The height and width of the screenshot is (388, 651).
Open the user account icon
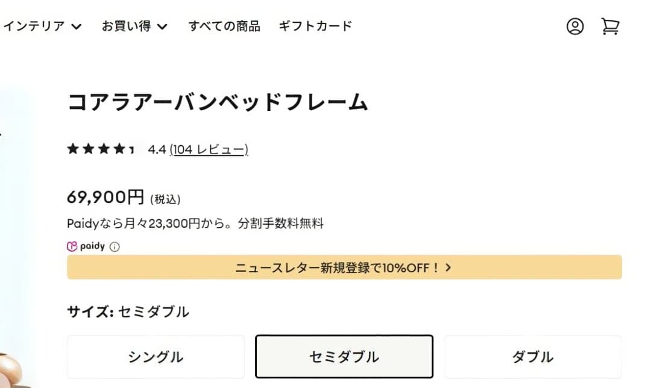[x=575, y=27]
